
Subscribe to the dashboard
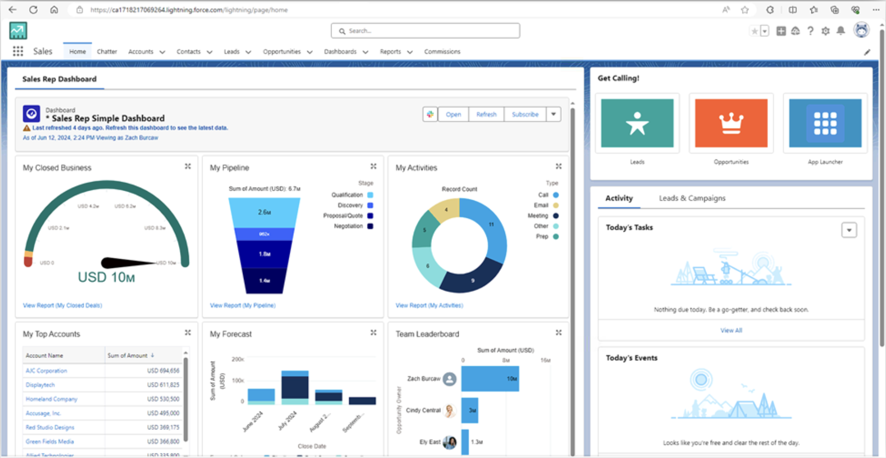pyautogui.click(x=525, y=115)
